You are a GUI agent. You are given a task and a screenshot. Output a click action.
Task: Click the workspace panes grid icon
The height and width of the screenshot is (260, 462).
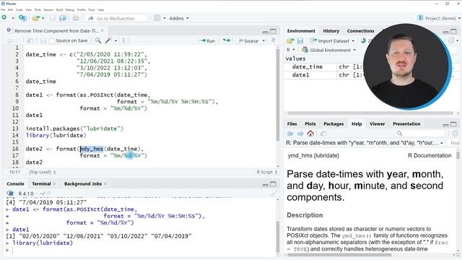[157, 18]
